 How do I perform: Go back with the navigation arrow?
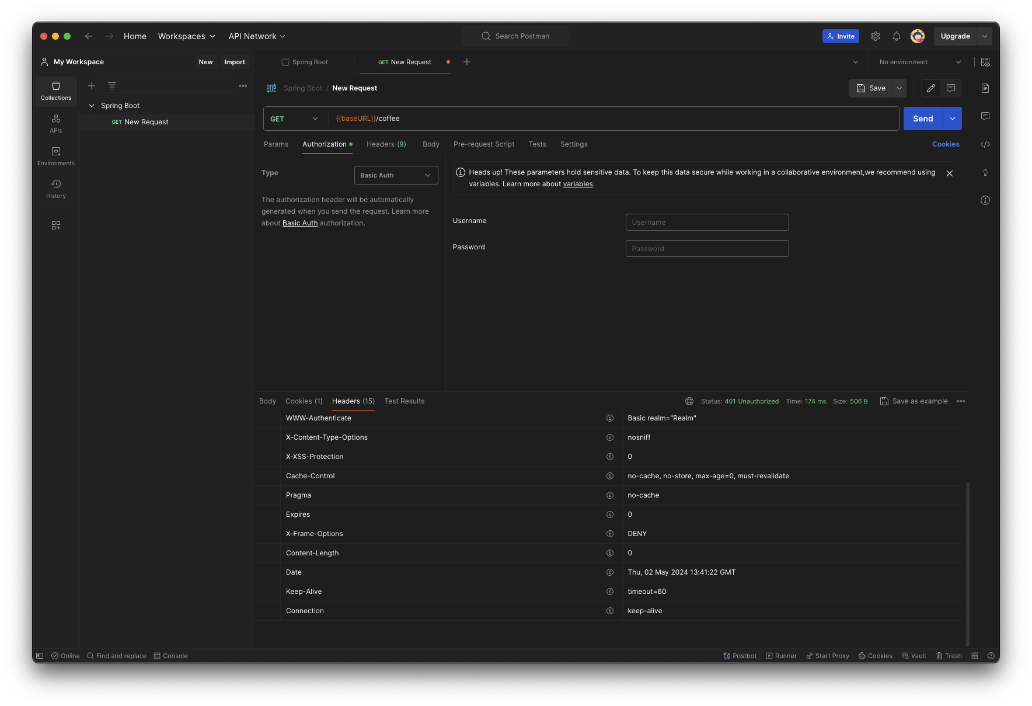click(89, 36)
